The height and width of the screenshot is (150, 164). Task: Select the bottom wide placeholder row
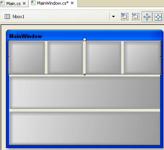[x=85, y=128]
